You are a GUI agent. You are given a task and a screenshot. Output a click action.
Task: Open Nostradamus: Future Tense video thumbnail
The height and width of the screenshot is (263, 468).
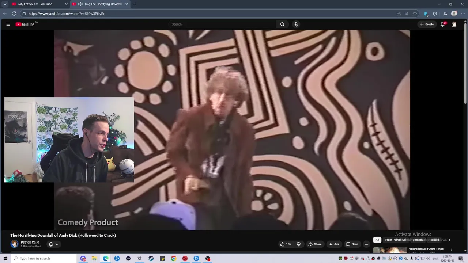pos(390,250)
